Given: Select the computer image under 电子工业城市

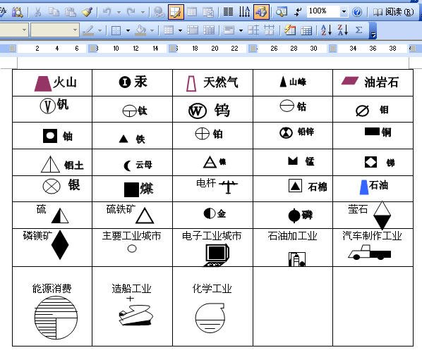Looking at the screenshot, I should point(217,255).
